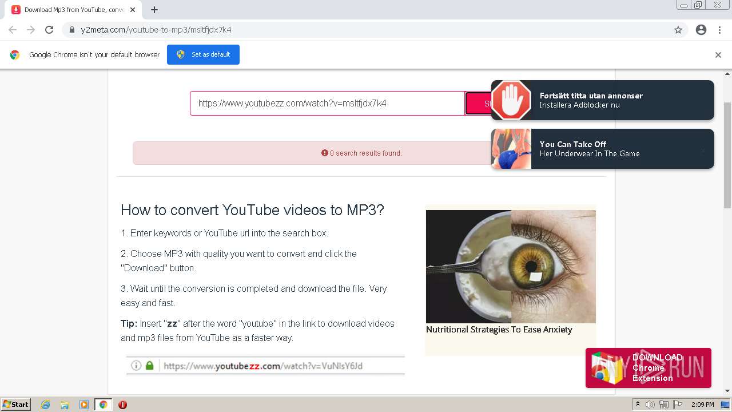Open the 'Fortsätt titta utan annonser' notification
This screenshot has width=732, height=412.
(603, 100)
